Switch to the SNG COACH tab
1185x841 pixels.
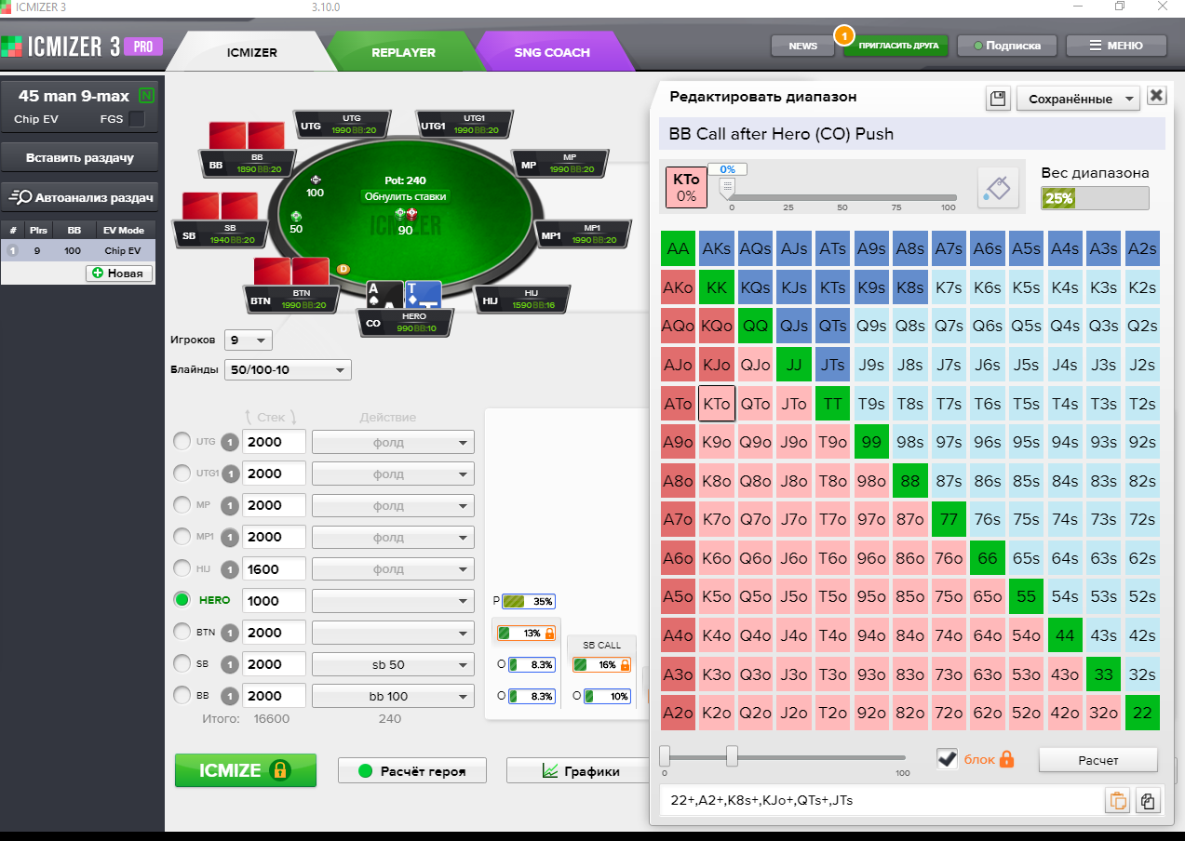(552, 52)
